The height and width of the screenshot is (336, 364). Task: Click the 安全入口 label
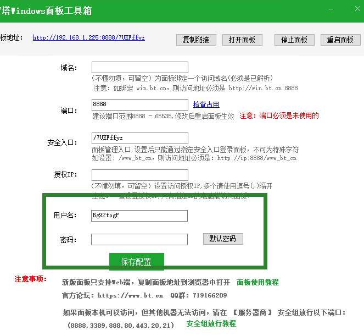[62, 142]
